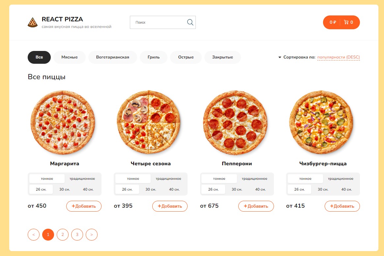This screenshot has height=256, width=384.
Task: Choose 30 см. size for Четыре сезона
Action: [x=151, y=189]
